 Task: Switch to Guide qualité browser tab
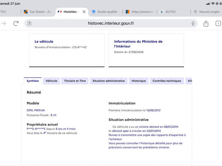coord(105,12)
